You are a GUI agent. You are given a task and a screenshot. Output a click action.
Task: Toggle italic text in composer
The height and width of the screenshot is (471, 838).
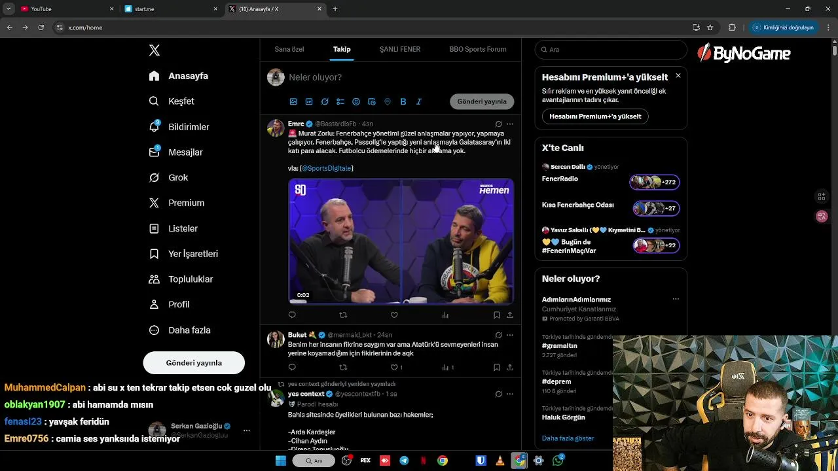(x=419, y=101)
